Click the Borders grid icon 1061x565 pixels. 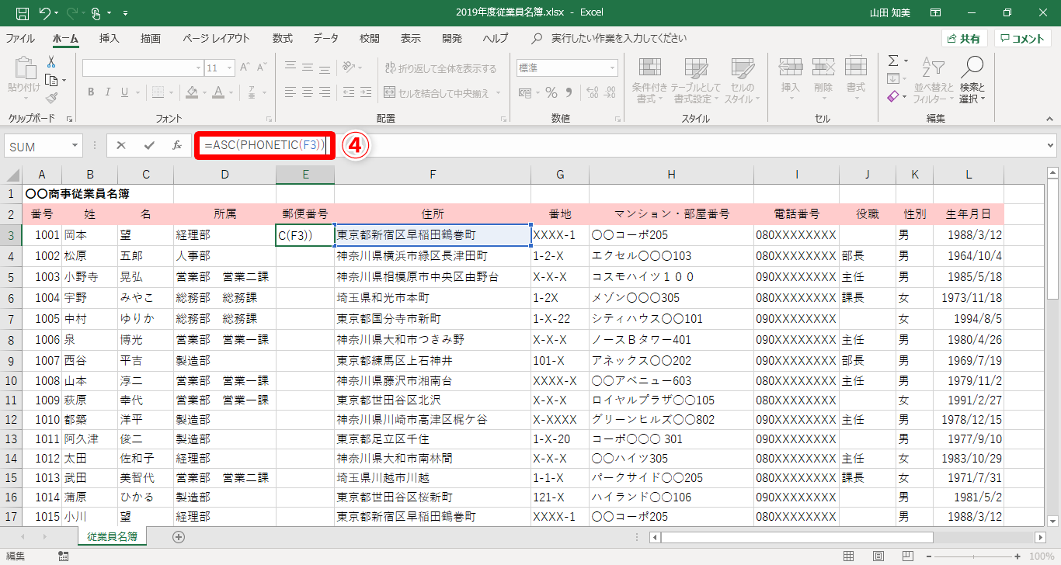(158, 93)
